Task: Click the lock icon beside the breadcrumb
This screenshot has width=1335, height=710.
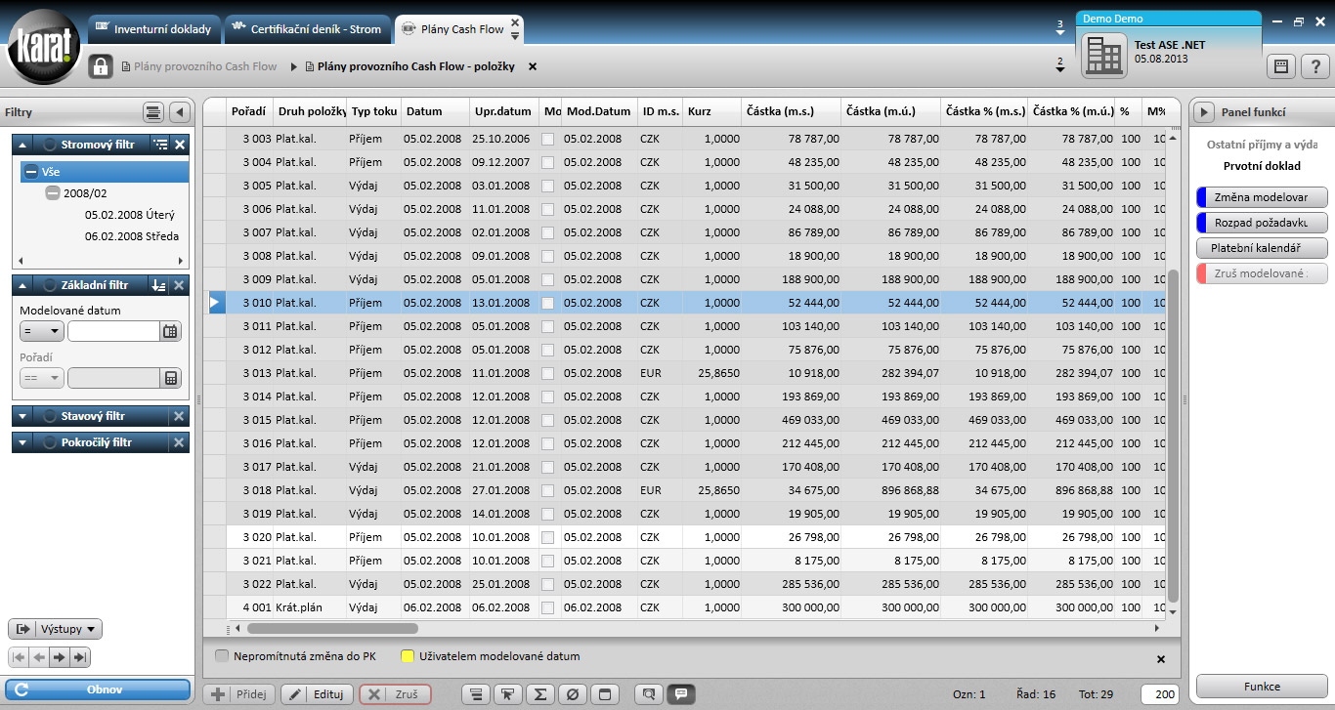Action: (101, 66)
